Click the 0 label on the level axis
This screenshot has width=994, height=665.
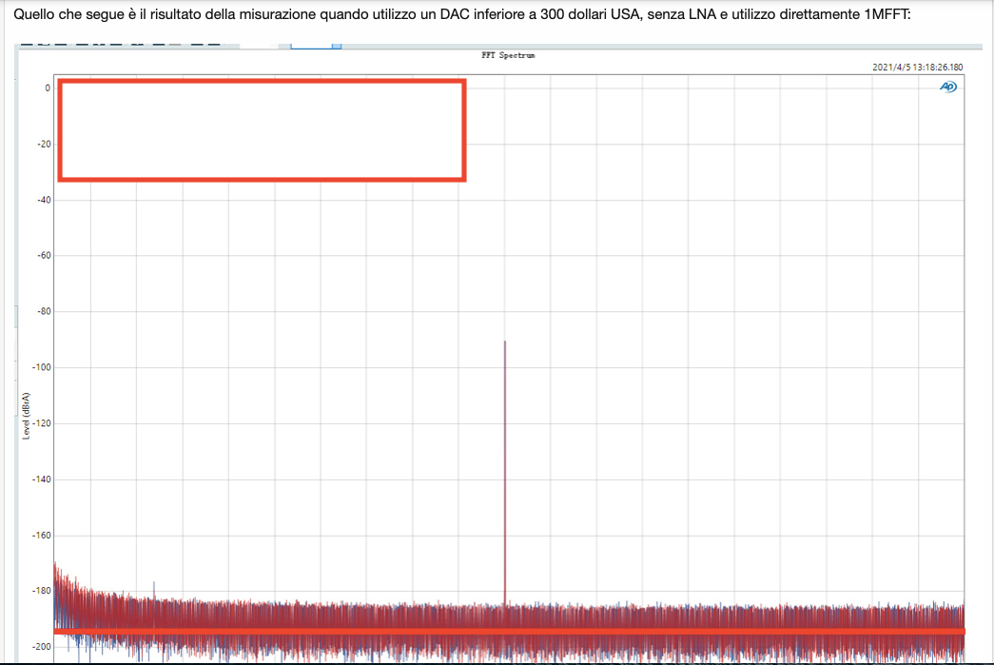(x=48, y=88)
